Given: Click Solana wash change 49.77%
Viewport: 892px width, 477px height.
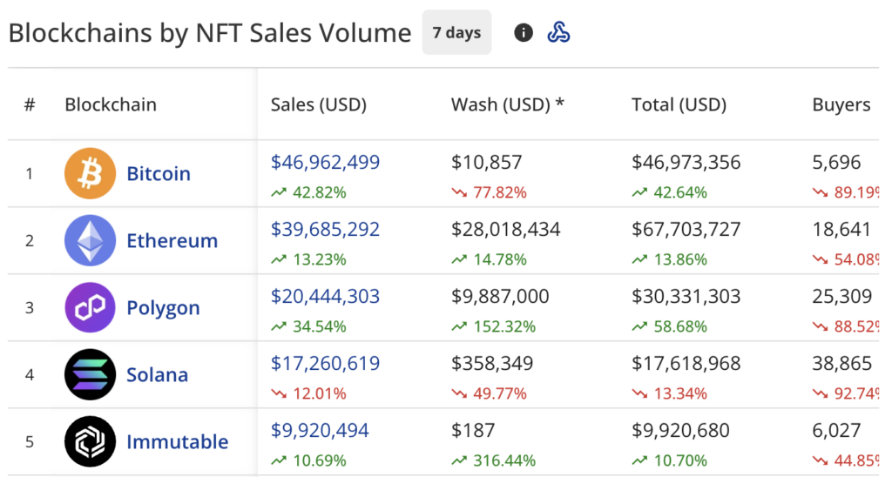Looking at the screenshot, I should [490, 394].
